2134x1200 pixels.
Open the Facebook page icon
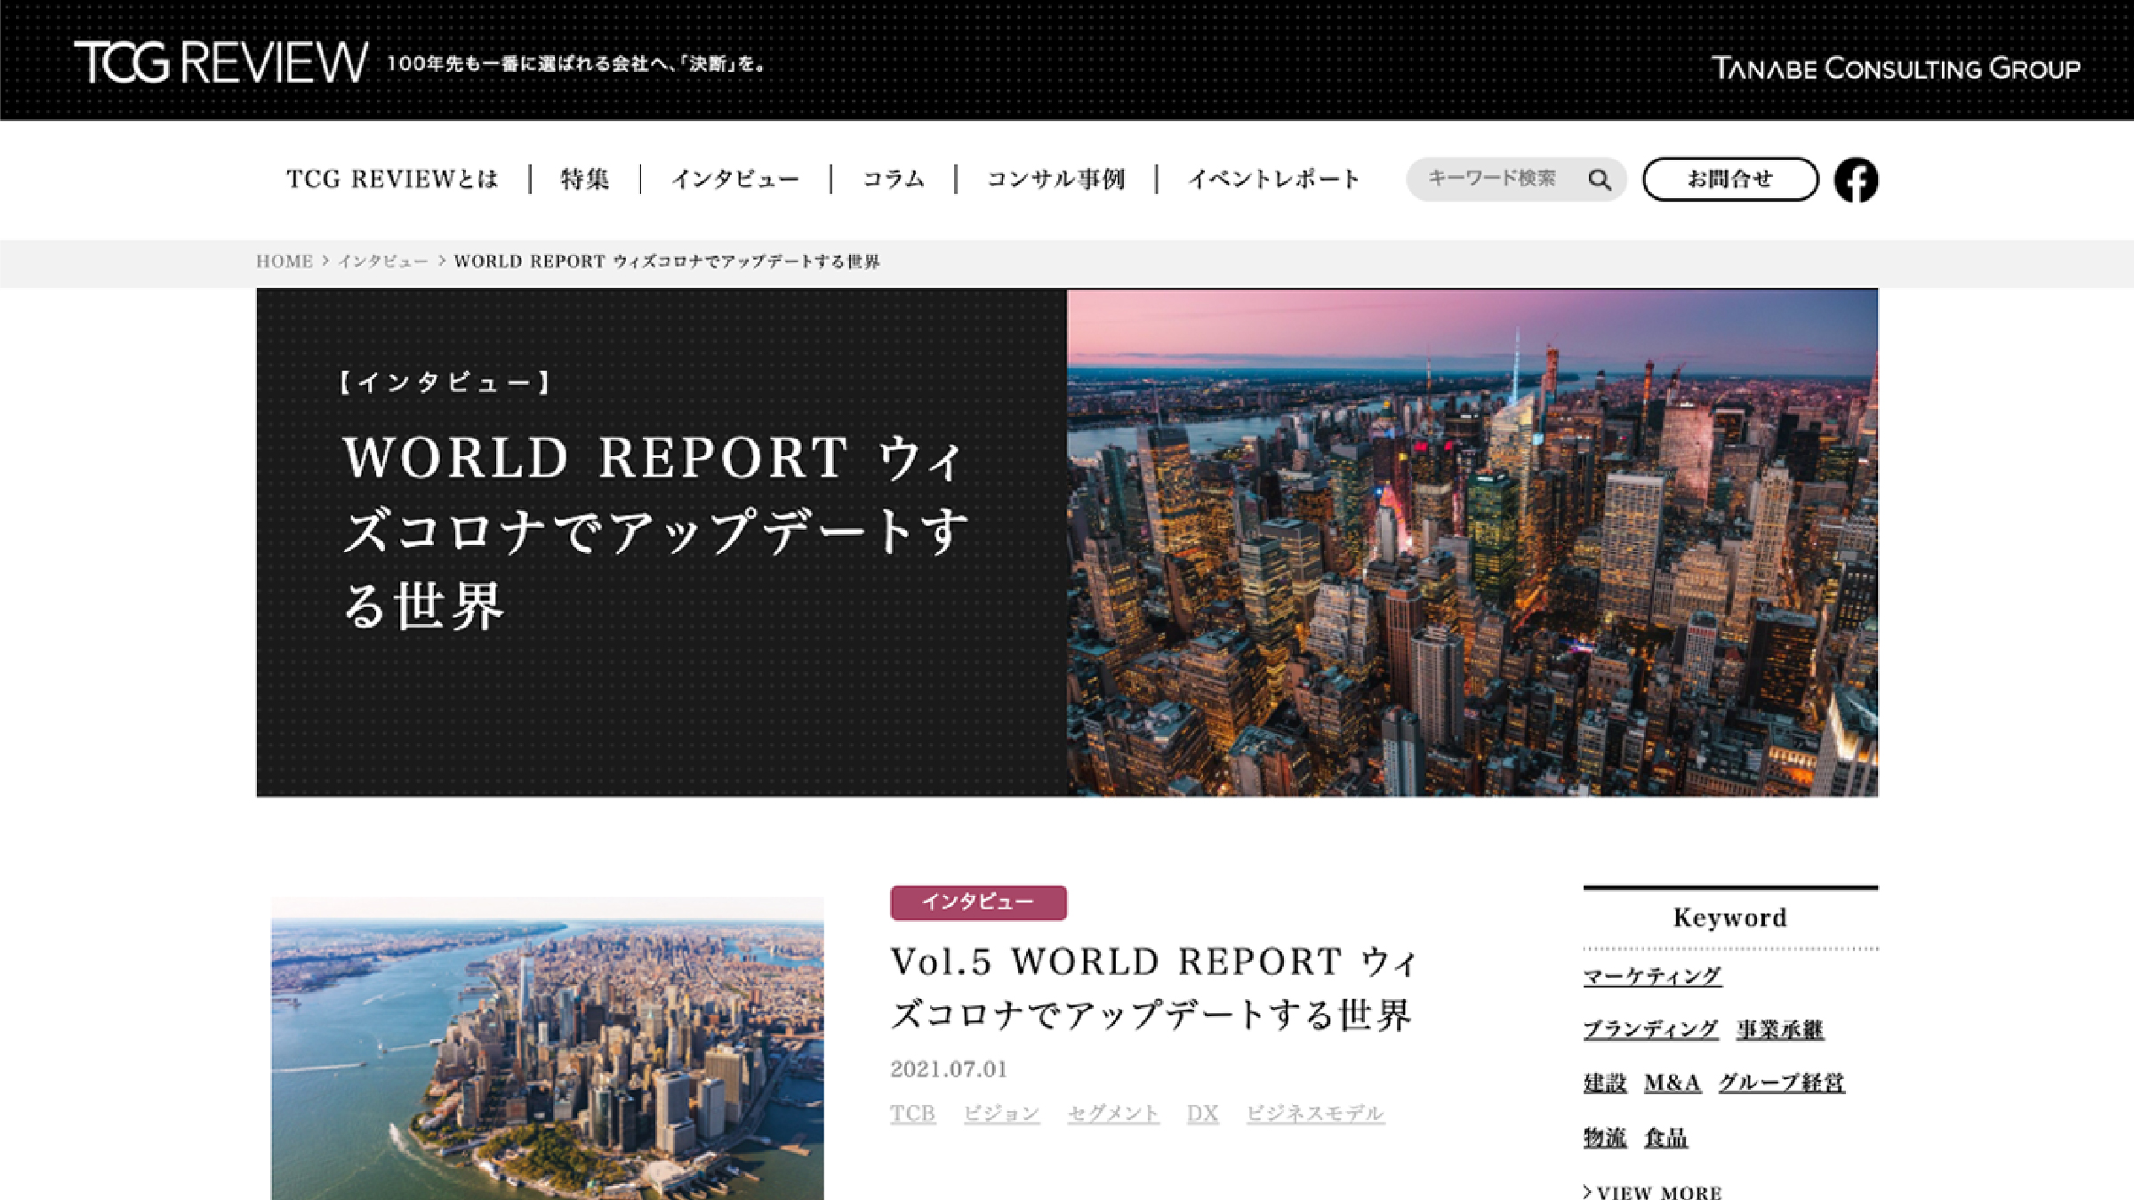pyautogui.click(x=1856, y=180)
